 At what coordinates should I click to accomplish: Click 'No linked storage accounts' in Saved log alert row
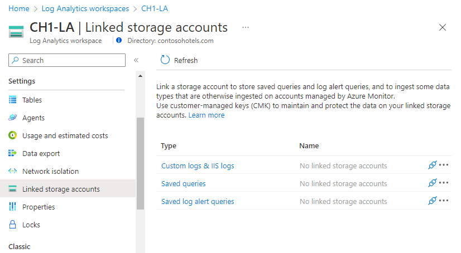point(343,201)
